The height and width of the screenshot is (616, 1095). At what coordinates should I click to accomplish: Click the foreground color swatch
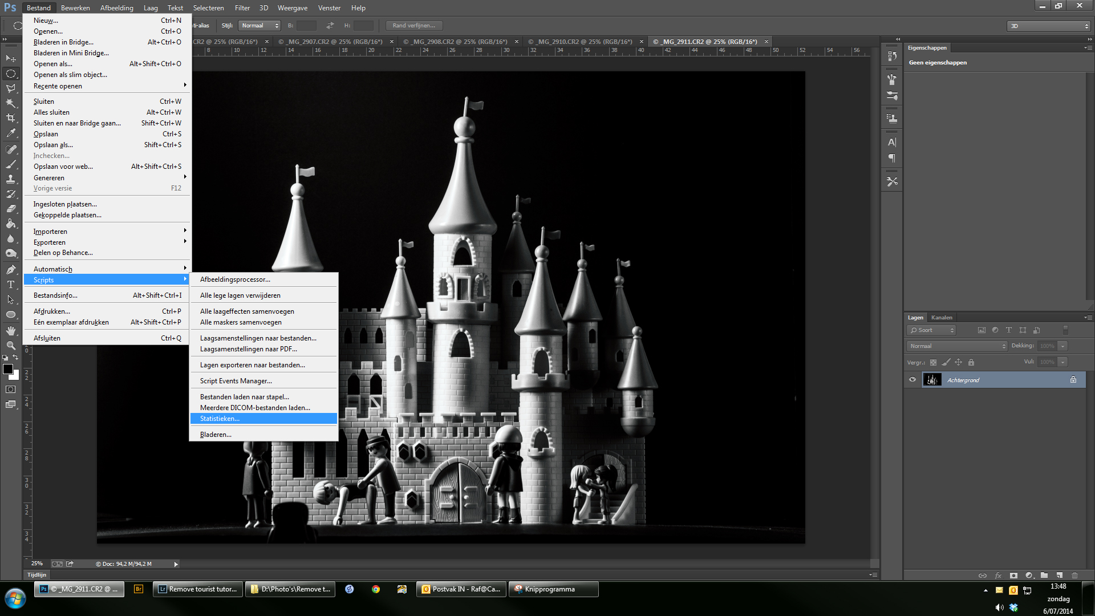(8, 369)
